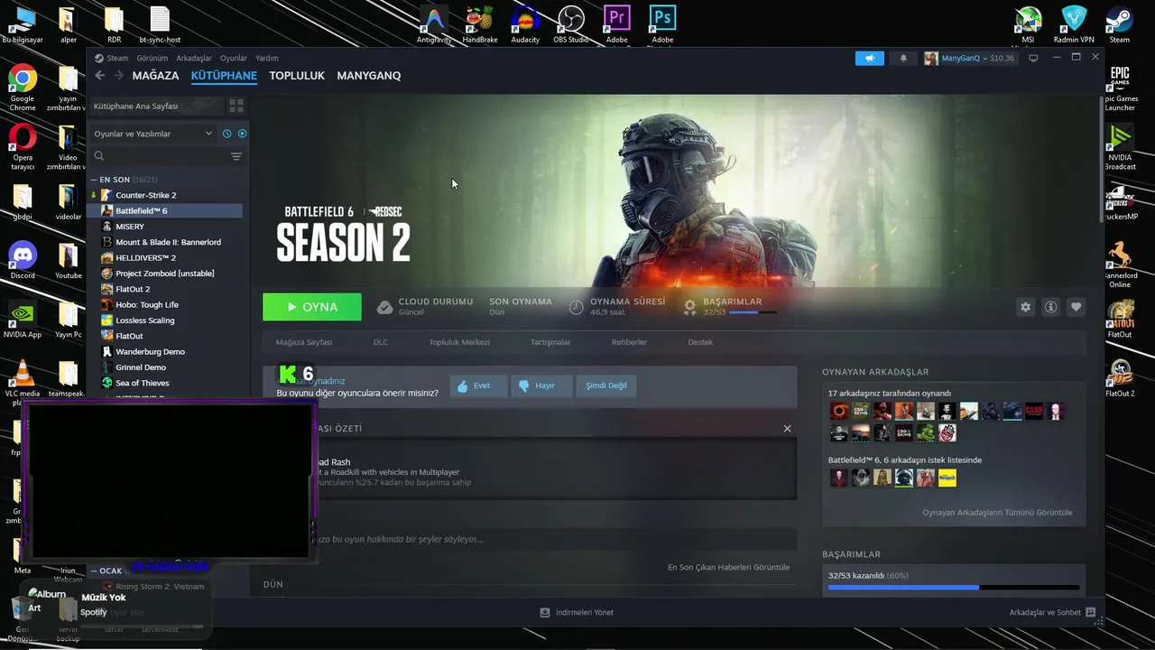Expand the Oyunlar ve Yazılımlar dropdown

(153, 134)
